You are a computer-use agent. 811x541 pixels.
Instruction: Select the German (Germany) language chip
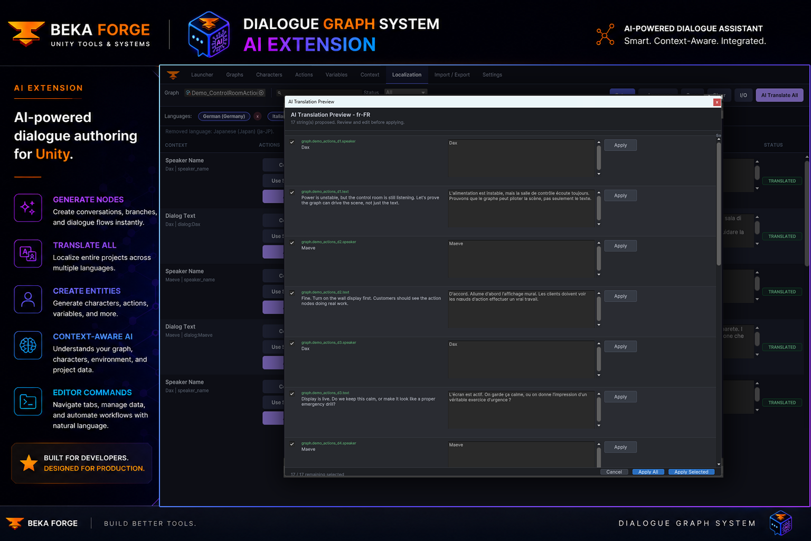224,116
